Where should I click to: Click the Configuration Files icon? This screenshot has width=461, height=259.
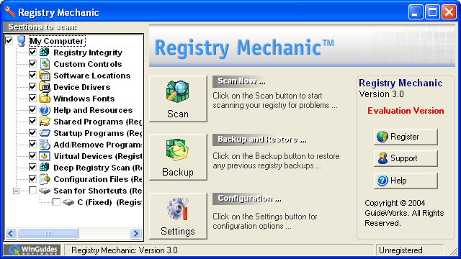coord(45,179)
